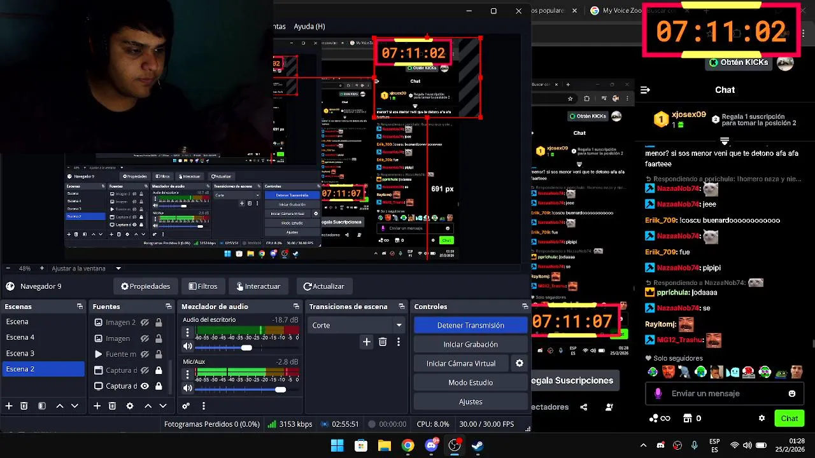The image size is (815, 458).
Task: Click Detener Transmisión button
Action: click(471, 325)
